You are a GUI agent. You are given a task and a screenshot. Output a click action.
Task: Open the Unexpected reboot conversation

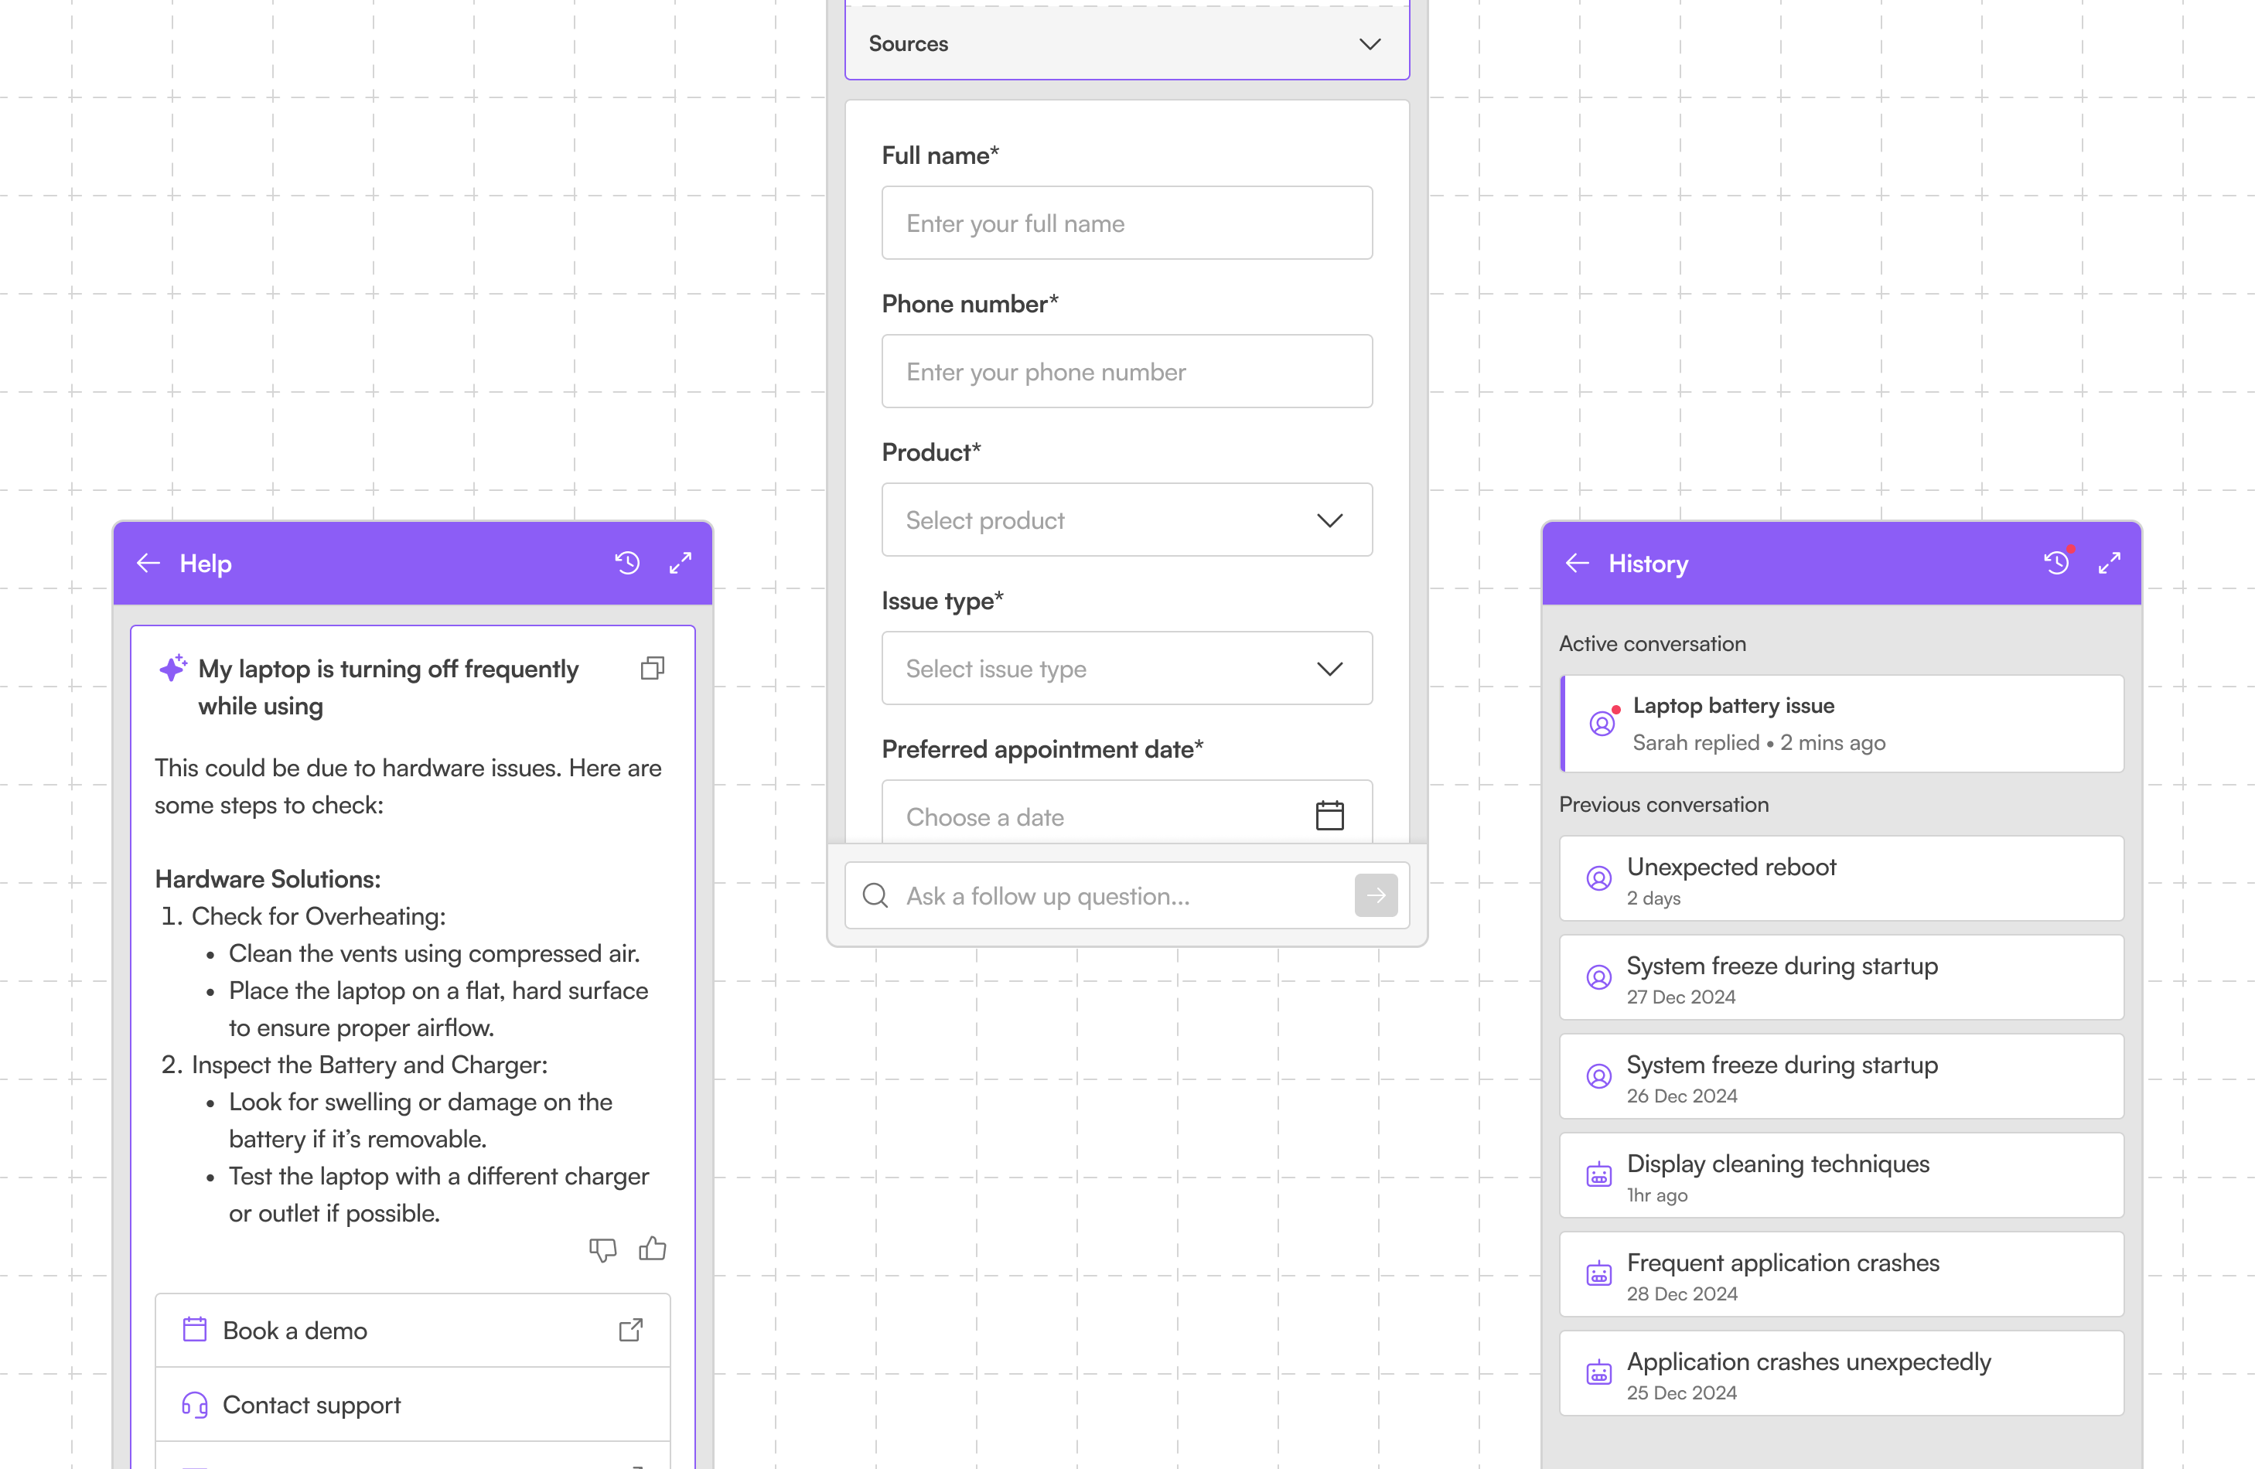click(1842, 879)
